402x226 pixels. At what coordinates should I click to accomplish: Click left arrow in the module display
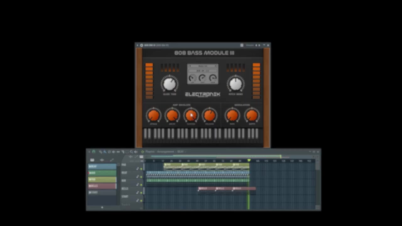pyautogui.click(x=190, y=66)
